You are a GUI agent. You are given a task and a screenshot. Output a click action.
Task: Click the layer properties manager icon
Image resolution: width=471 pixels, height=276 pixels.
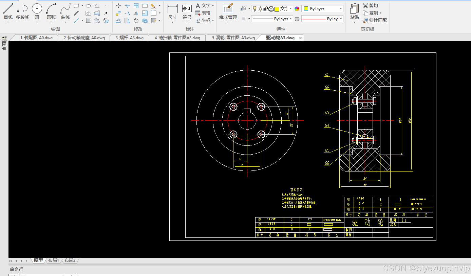click(x=243, y=8)
